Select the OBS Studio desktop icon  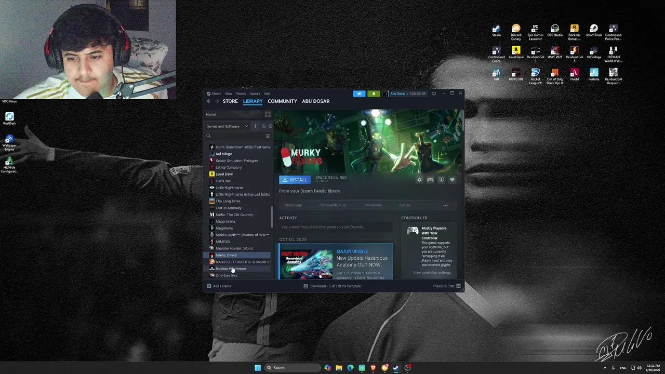tap(555, 31)
